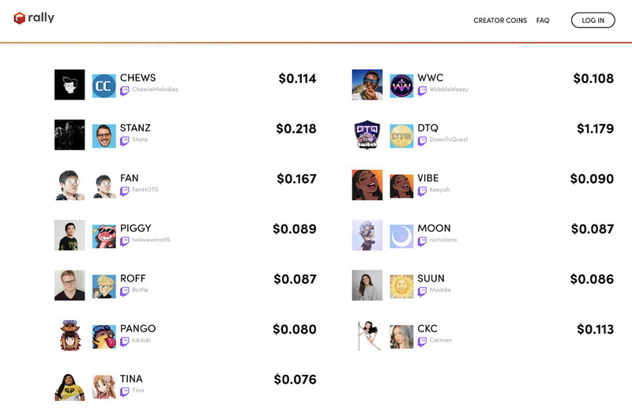Click Twitch icon next to DownToQuest

[423, 140]
